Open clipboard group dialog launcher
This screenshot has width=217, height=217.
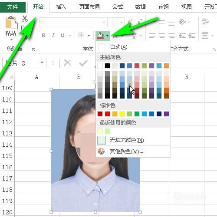[33, 50]
